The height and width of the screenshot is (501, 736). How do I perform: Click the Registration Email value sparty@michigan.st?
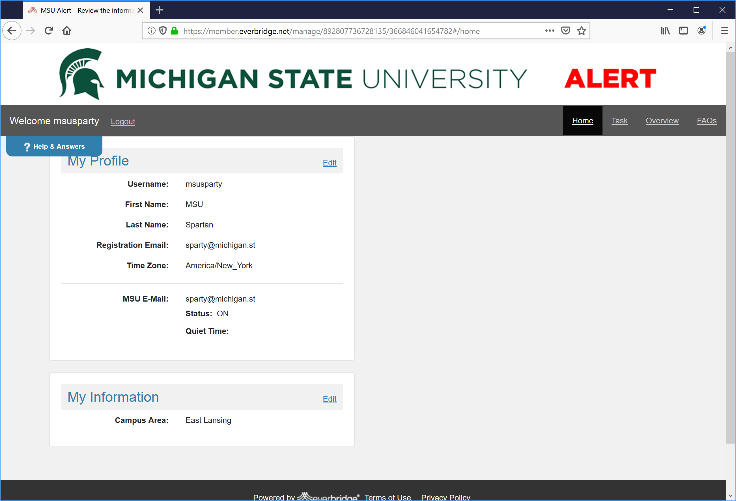click(x=220, y=245)
